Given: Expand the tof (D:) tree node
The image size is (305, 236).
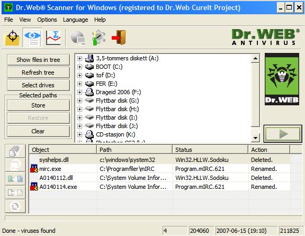Looking at the screenshot, I should tap(79, 75).
